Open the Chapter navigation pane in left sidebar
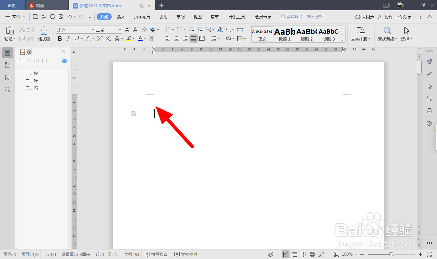The width and height of the screenshot is (437, 259). (x=8, y=65)
